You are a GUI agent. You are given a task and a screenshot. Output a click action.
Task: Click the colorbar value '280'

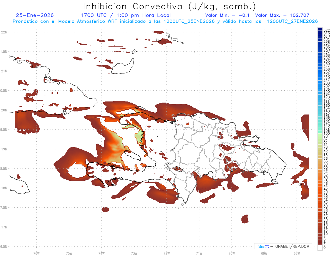(x=327, y=50)
